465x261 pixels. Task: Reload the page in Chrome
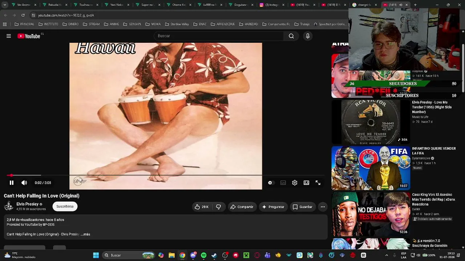pos(23,15)
